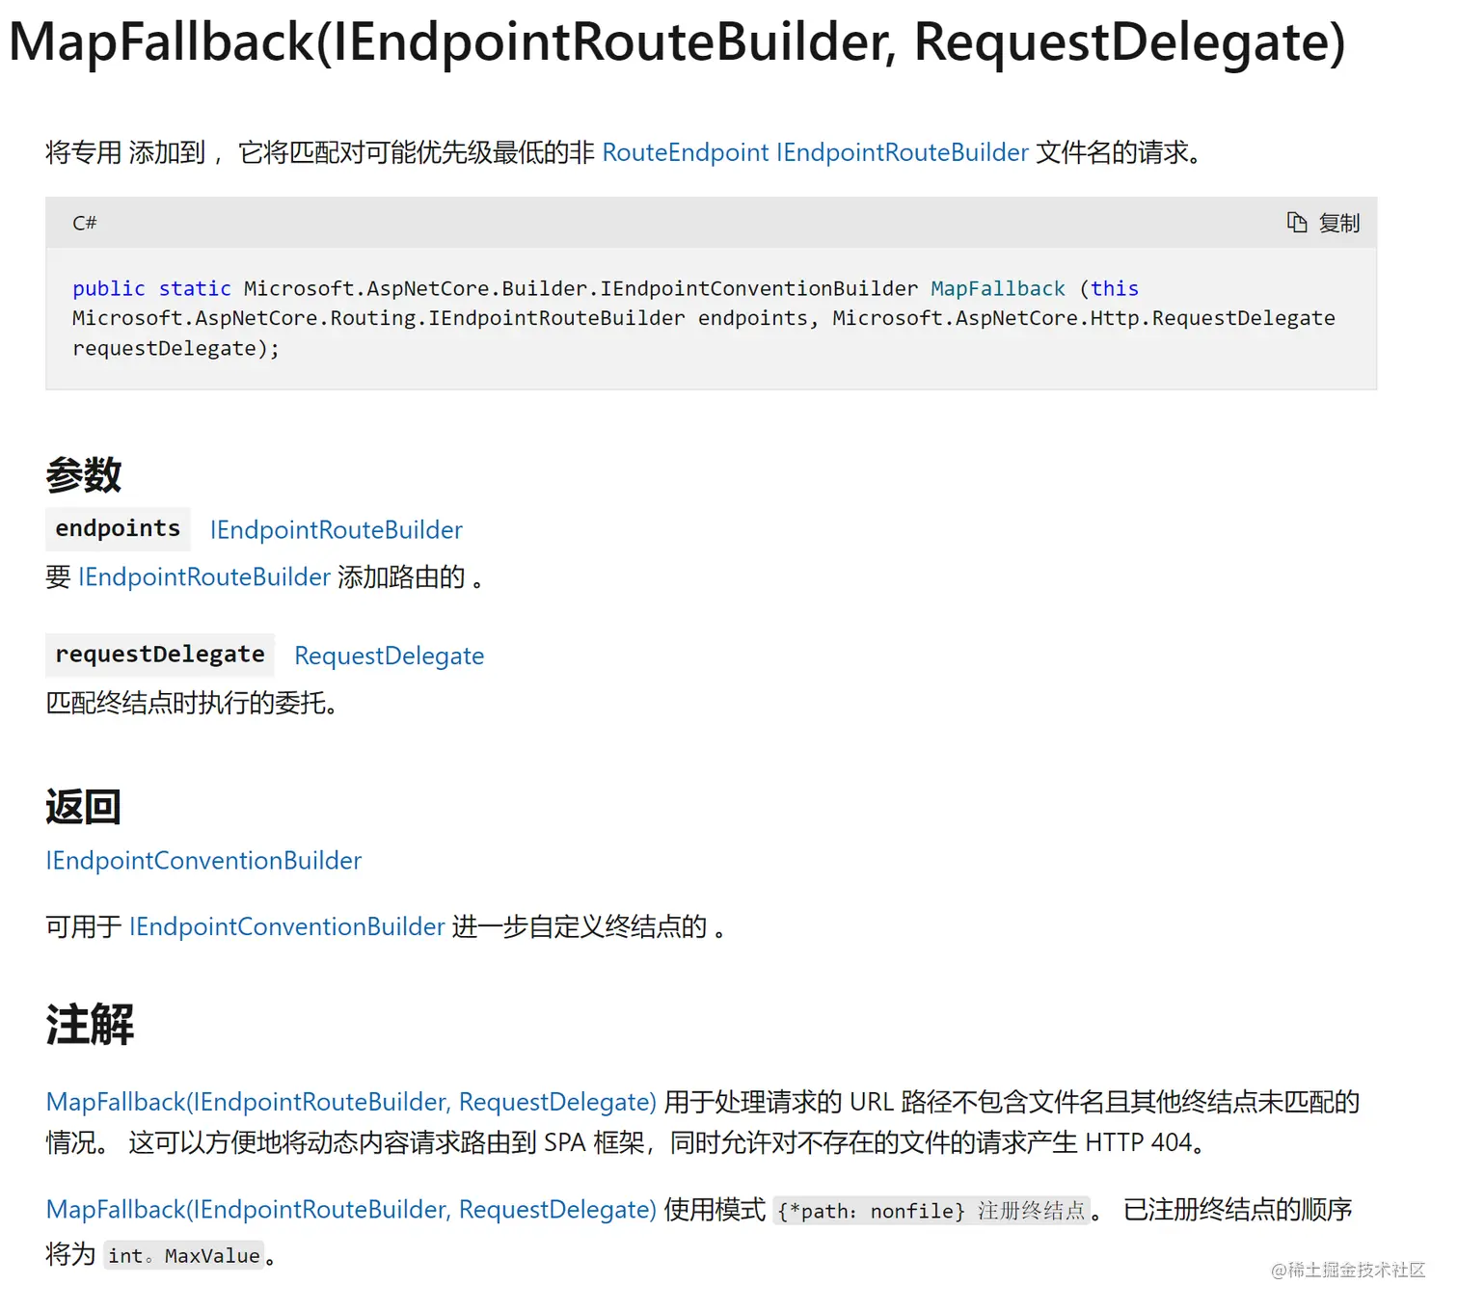Click the page title MapFallback heading

point(677,42)
